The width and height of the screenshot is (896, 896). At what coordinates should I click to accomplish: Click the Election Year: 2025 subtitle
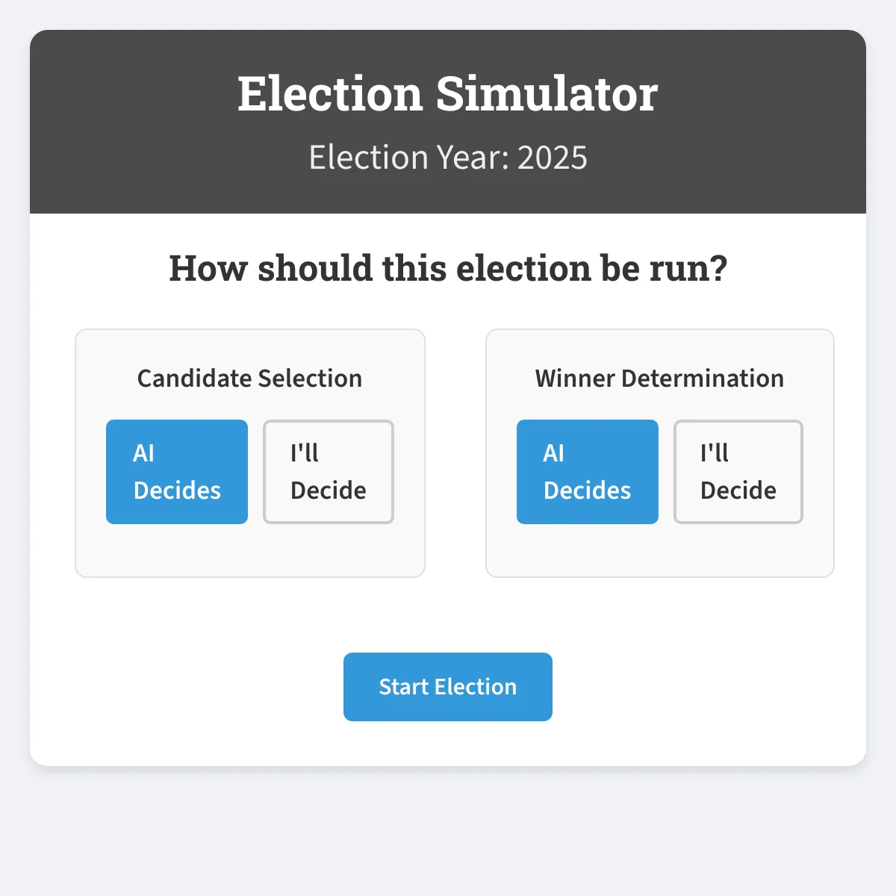448,158
